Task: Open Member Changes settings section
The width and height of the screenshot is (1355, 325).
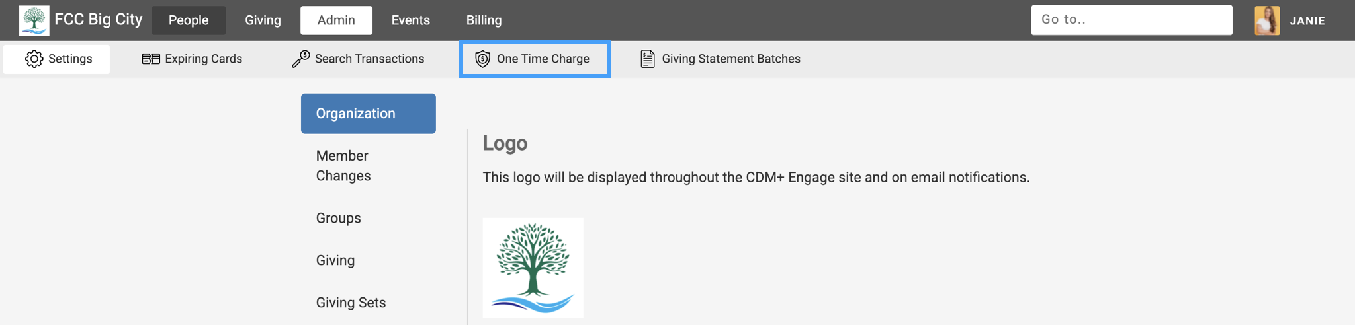Action: 343,166
